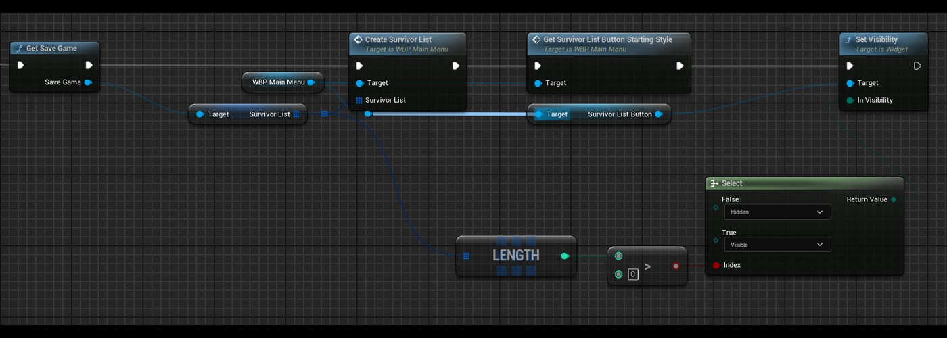
Task: Click Select node Return Value pin
Action: (894, 199)
